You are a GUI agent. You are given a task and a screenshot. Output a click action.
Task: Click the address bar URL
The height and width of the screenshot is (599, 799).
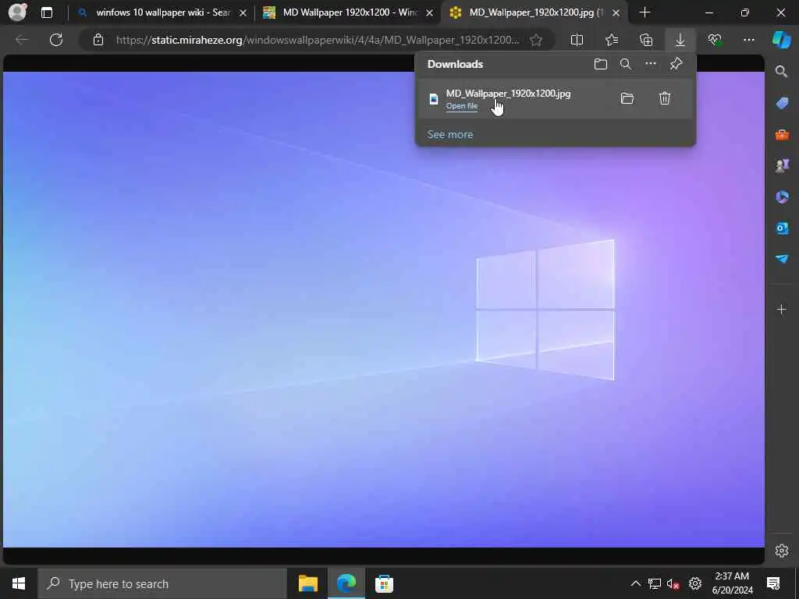[318, 40]
